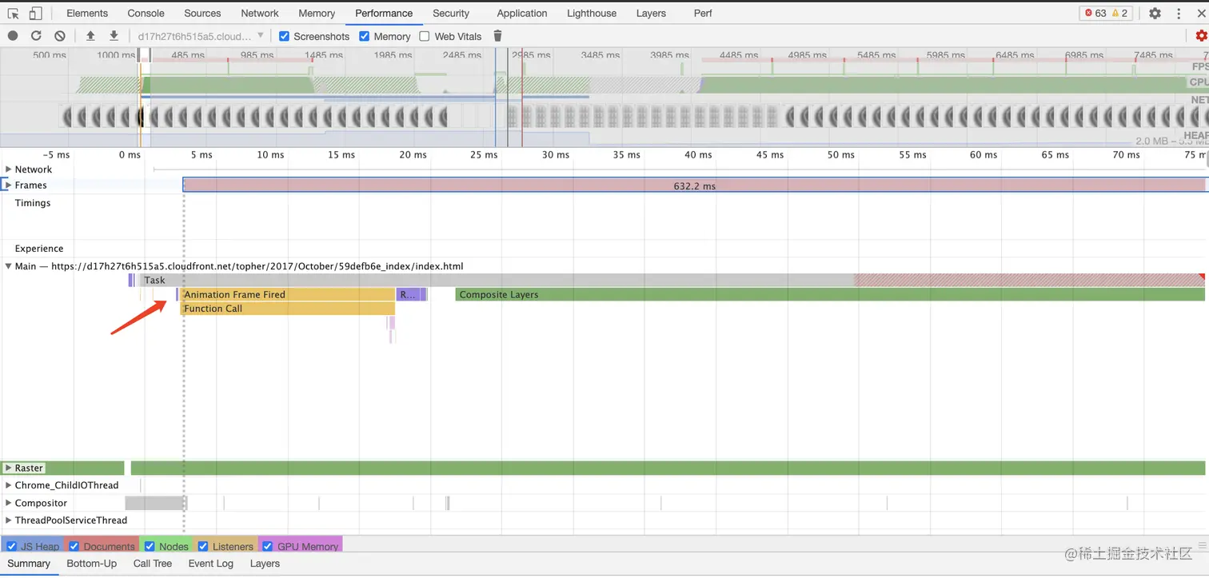Switch to the Elements tab
The image size is (1209, 578).
[87, 14]
